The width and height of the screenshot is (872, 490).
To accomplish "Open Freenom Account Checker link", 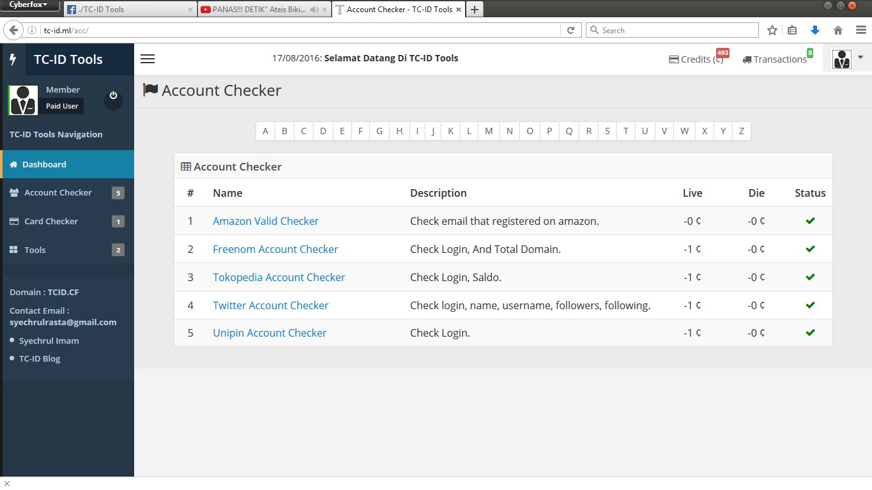I will pos(275,249).
